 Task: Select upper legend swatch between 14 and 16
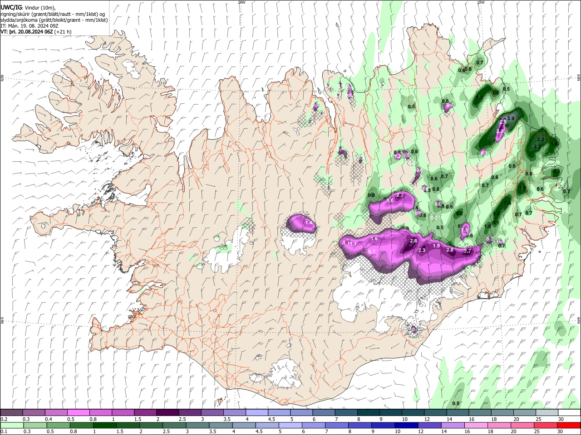[x=457, y=412]
